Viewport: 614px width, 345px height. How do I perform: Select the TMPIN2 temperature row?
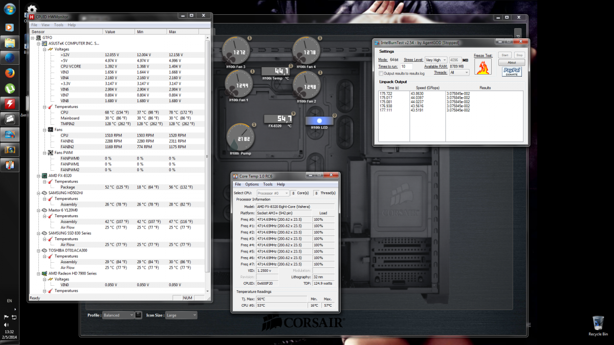pyautogui.click(x=117, y=124)
